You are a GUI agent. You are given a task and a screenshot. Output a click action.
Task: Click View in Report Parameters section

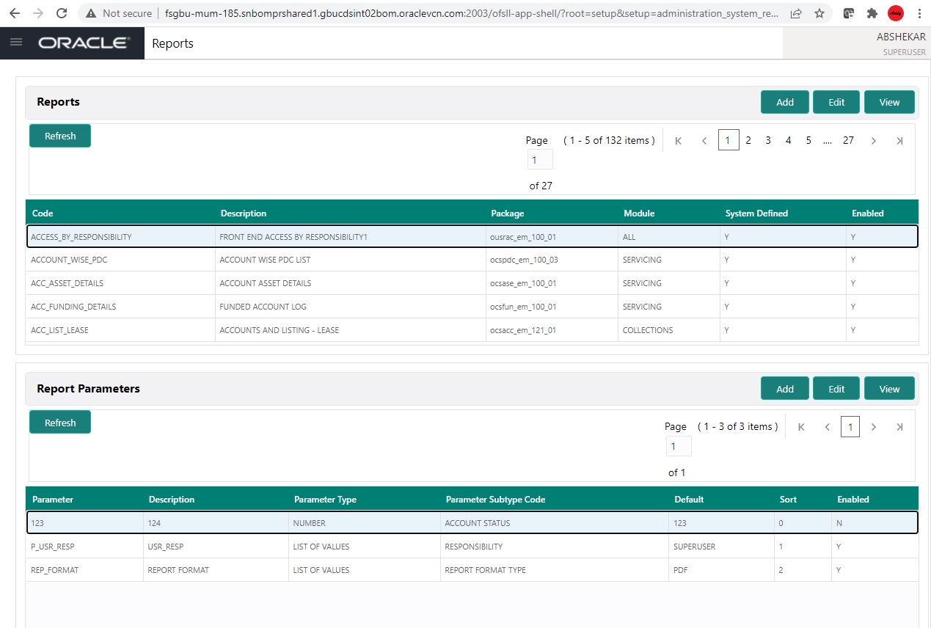pyautogui.click(x=889, y=389)
